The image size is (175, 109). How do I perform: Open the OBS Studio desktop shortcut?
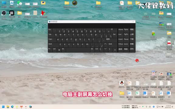4,15
